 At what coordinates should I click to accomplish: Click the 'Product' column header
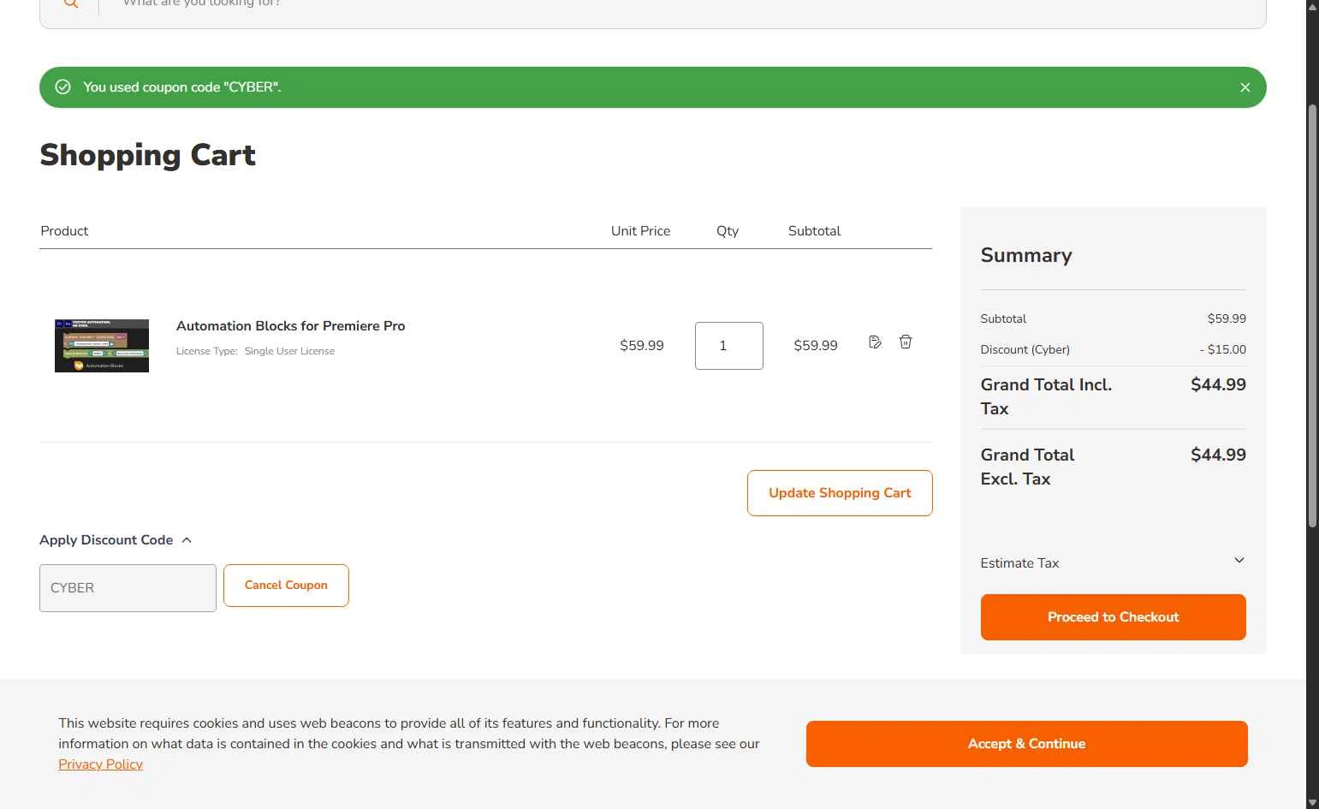pyautogui.click(x=64, y=231)
